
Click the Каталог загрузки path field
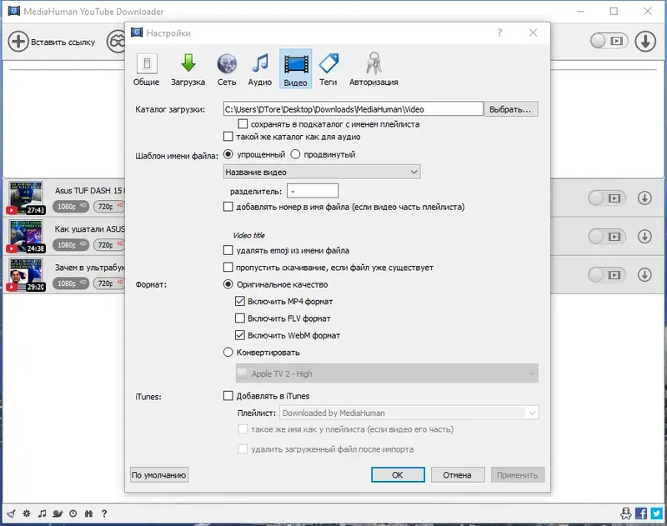[x=353, y=109]
